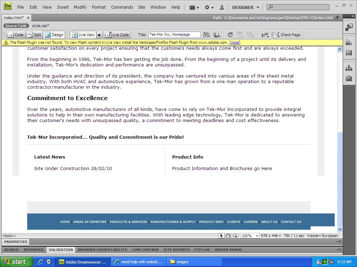Click the CAREERS link in the page footer
This screenshot has width=357, height=267.
click(x=250, y=222)
